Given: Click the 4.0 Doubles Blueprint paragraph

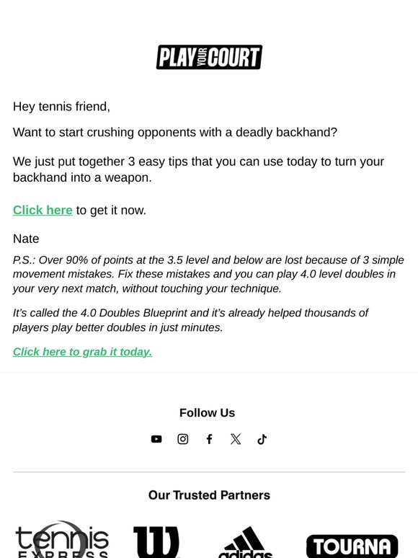Looking at the screenshot, I should 191,320.
